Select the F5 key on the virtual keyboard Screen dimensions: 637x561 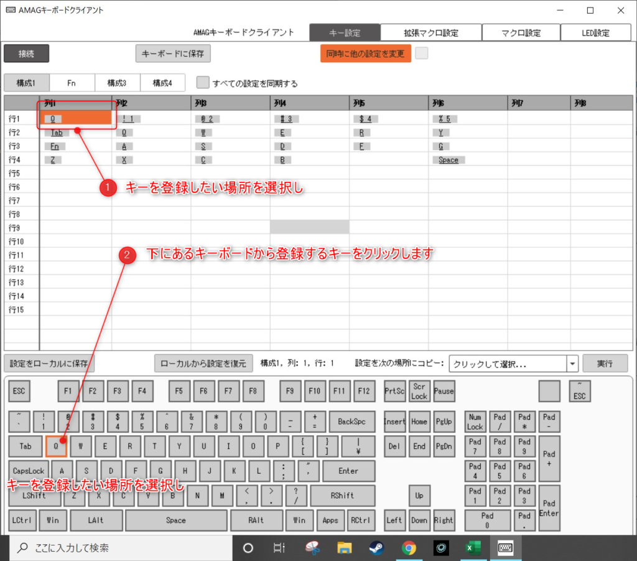(179, 391)
